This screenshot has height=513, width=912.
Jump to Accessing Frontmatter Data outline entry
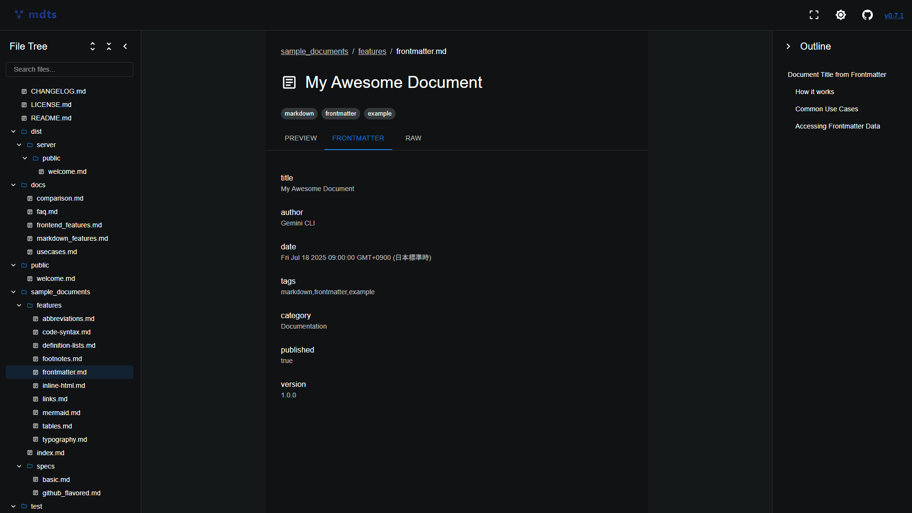[x=837, y=126]
